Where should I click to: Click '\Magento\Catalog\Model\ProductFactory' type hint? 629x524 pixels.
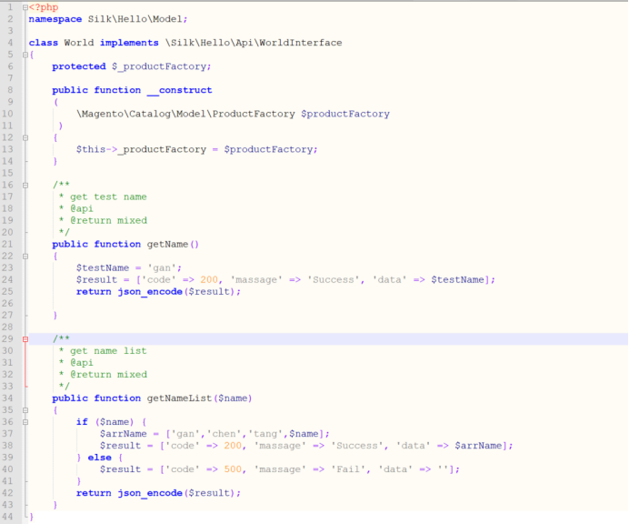click(x=185, y=114)
